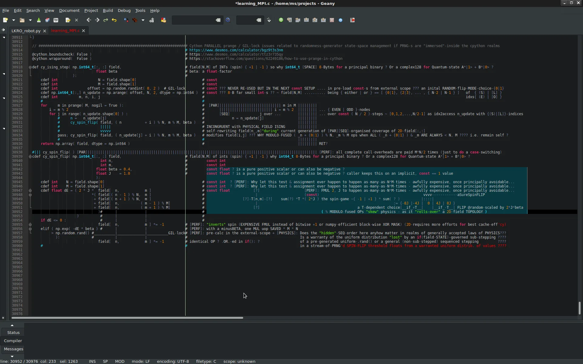
Task: Open the New file dropdown arrow
Action: coord(13,20)
